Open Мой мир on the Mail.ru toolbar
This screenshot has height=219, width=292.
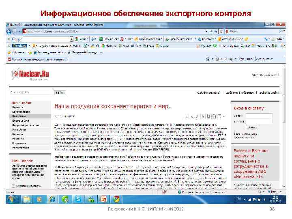coord(109,46)
